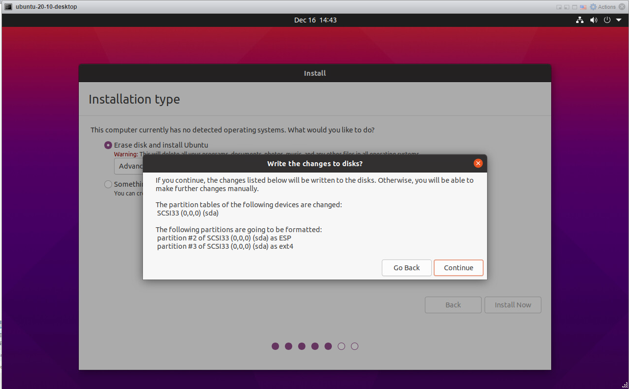Click the full-window console view icon

click(x=575, y=7)
